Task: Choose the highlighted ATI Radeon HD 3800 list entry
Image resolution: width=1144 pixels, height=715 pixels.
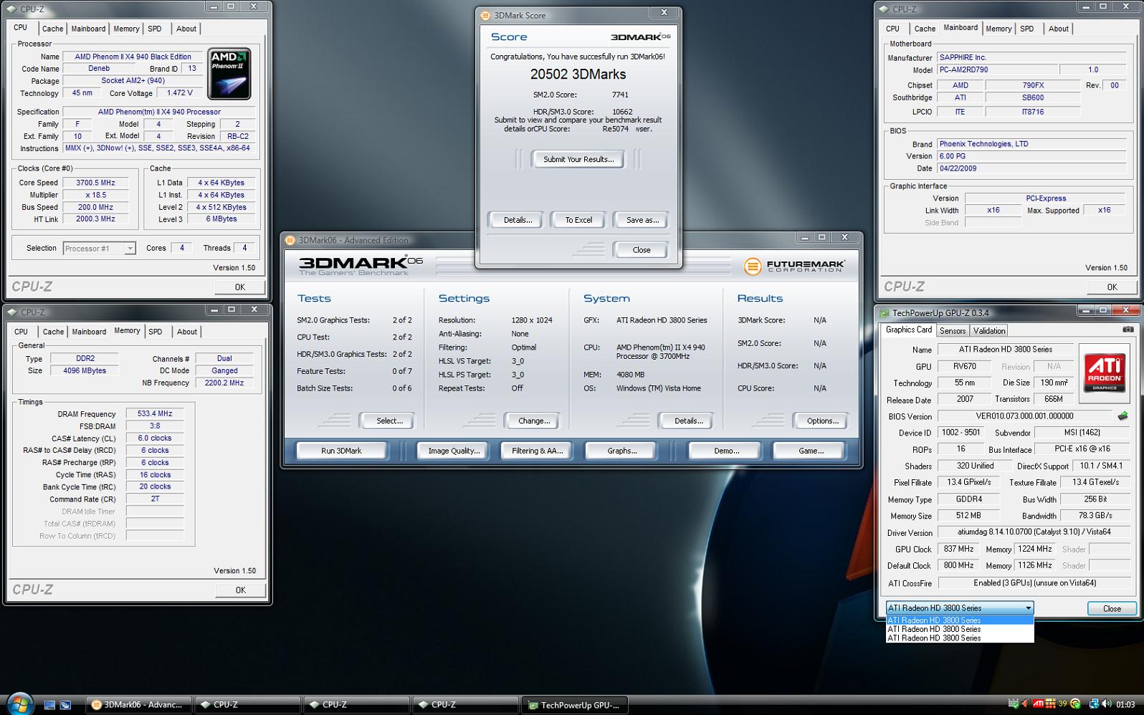Action: (x=960, y=620)
